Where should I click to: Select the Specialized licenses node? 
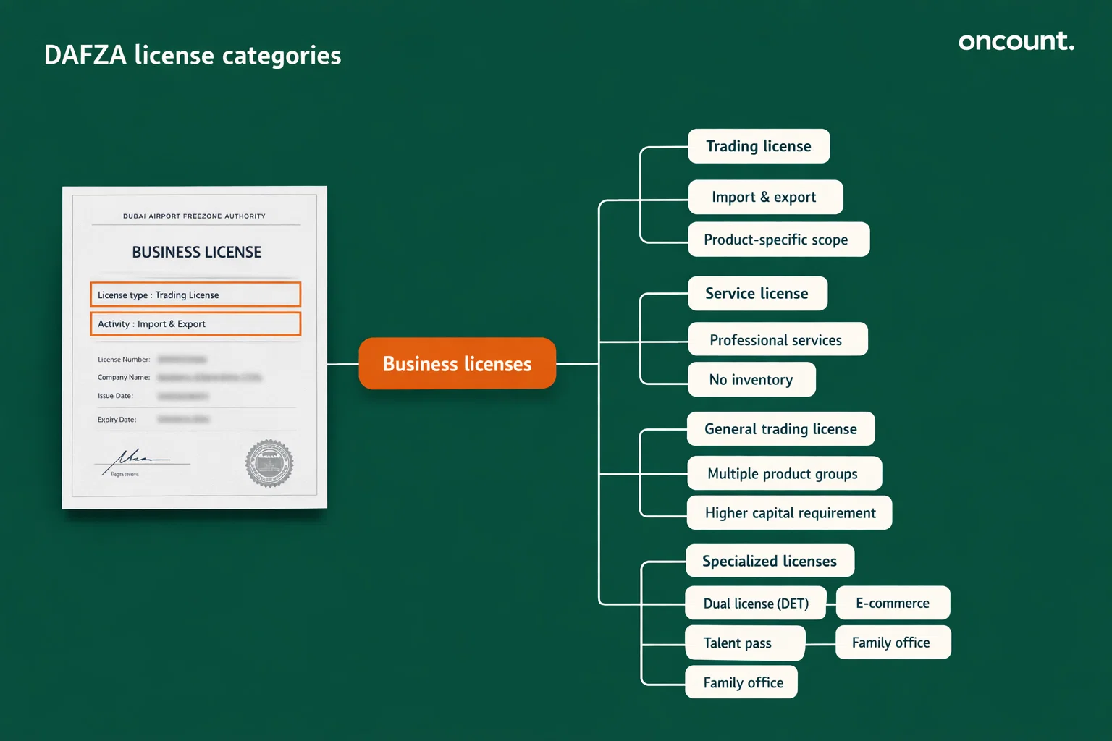tap(769, 561)
